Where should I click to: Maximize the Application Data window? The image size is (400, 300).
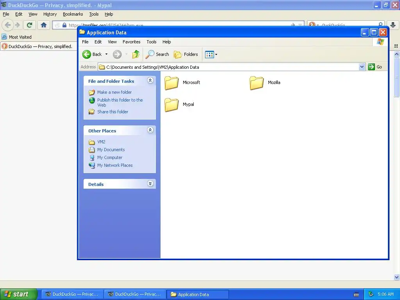point(374,32)
